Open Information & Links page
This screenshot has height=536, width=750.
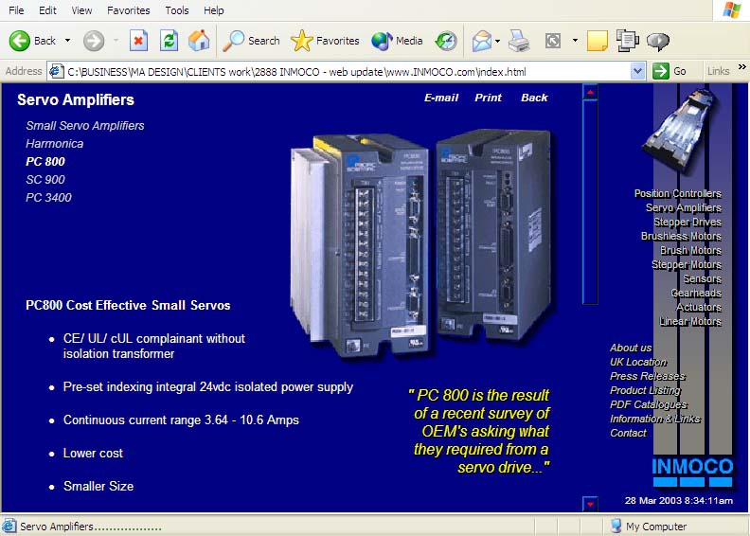(x=654, y=419)
